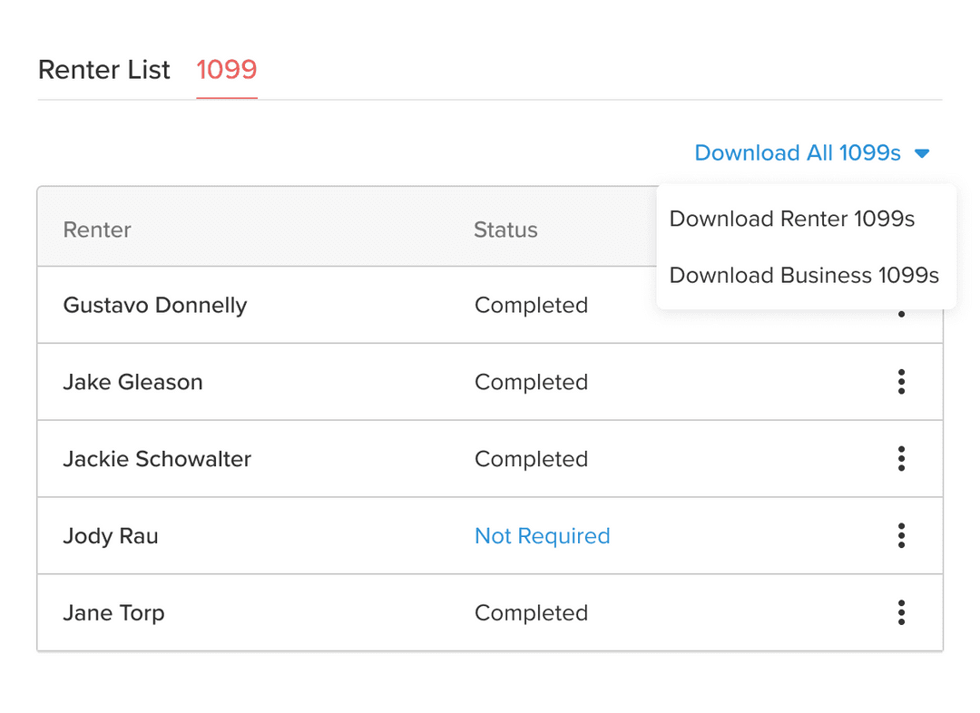980x713 pixels.
Task: Select Download Business 1099s option
Action: pyautogui.click(x=804, y=275)
